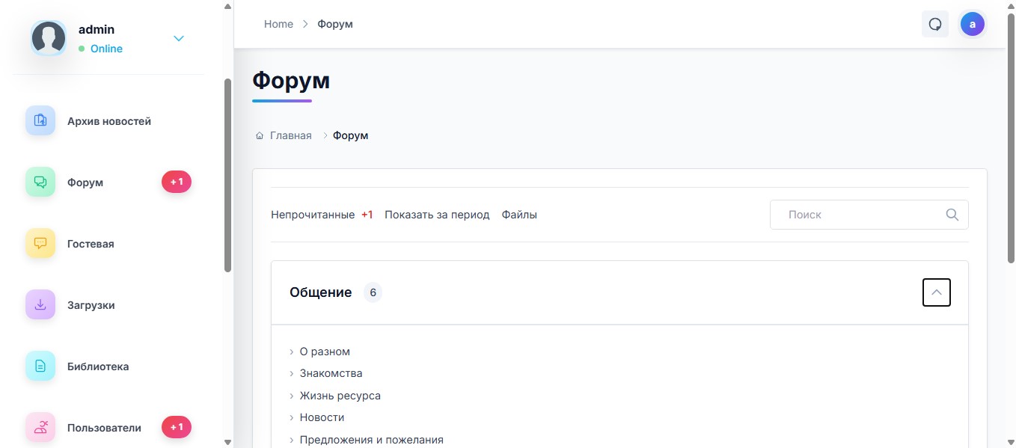This screenshot has height=448, width=1016.
Task: Open the purple user avatar menu
Action: tap(972, 24)
